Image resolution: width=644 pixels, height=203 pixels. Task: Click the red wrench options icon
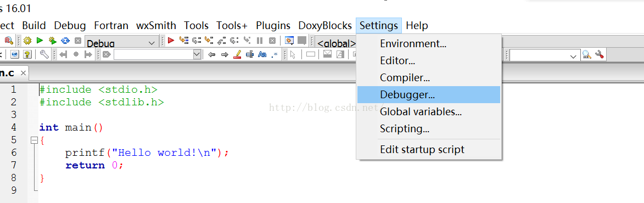[x=599, y=54]
